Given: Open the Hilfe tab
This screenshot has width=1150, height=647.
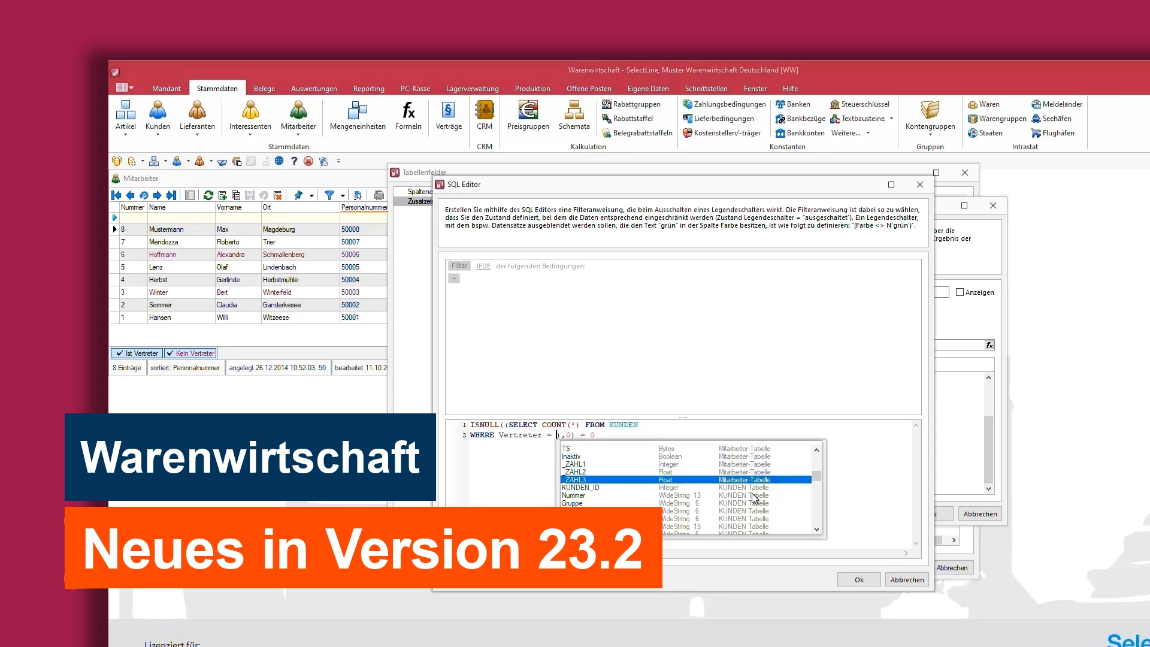Looking at the screenshot, I should point(790,89).
